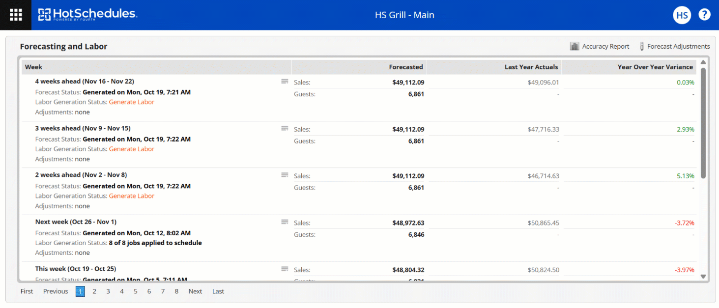Open the help question mark icon
Viewport: 719px width, 308px height.
point(704,15)
